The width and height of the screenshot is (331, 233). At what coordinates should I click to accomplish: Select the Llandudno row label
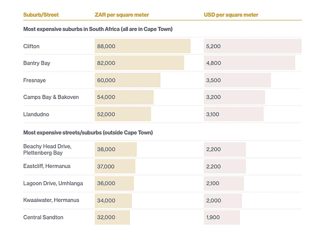[x=36, y=114]
